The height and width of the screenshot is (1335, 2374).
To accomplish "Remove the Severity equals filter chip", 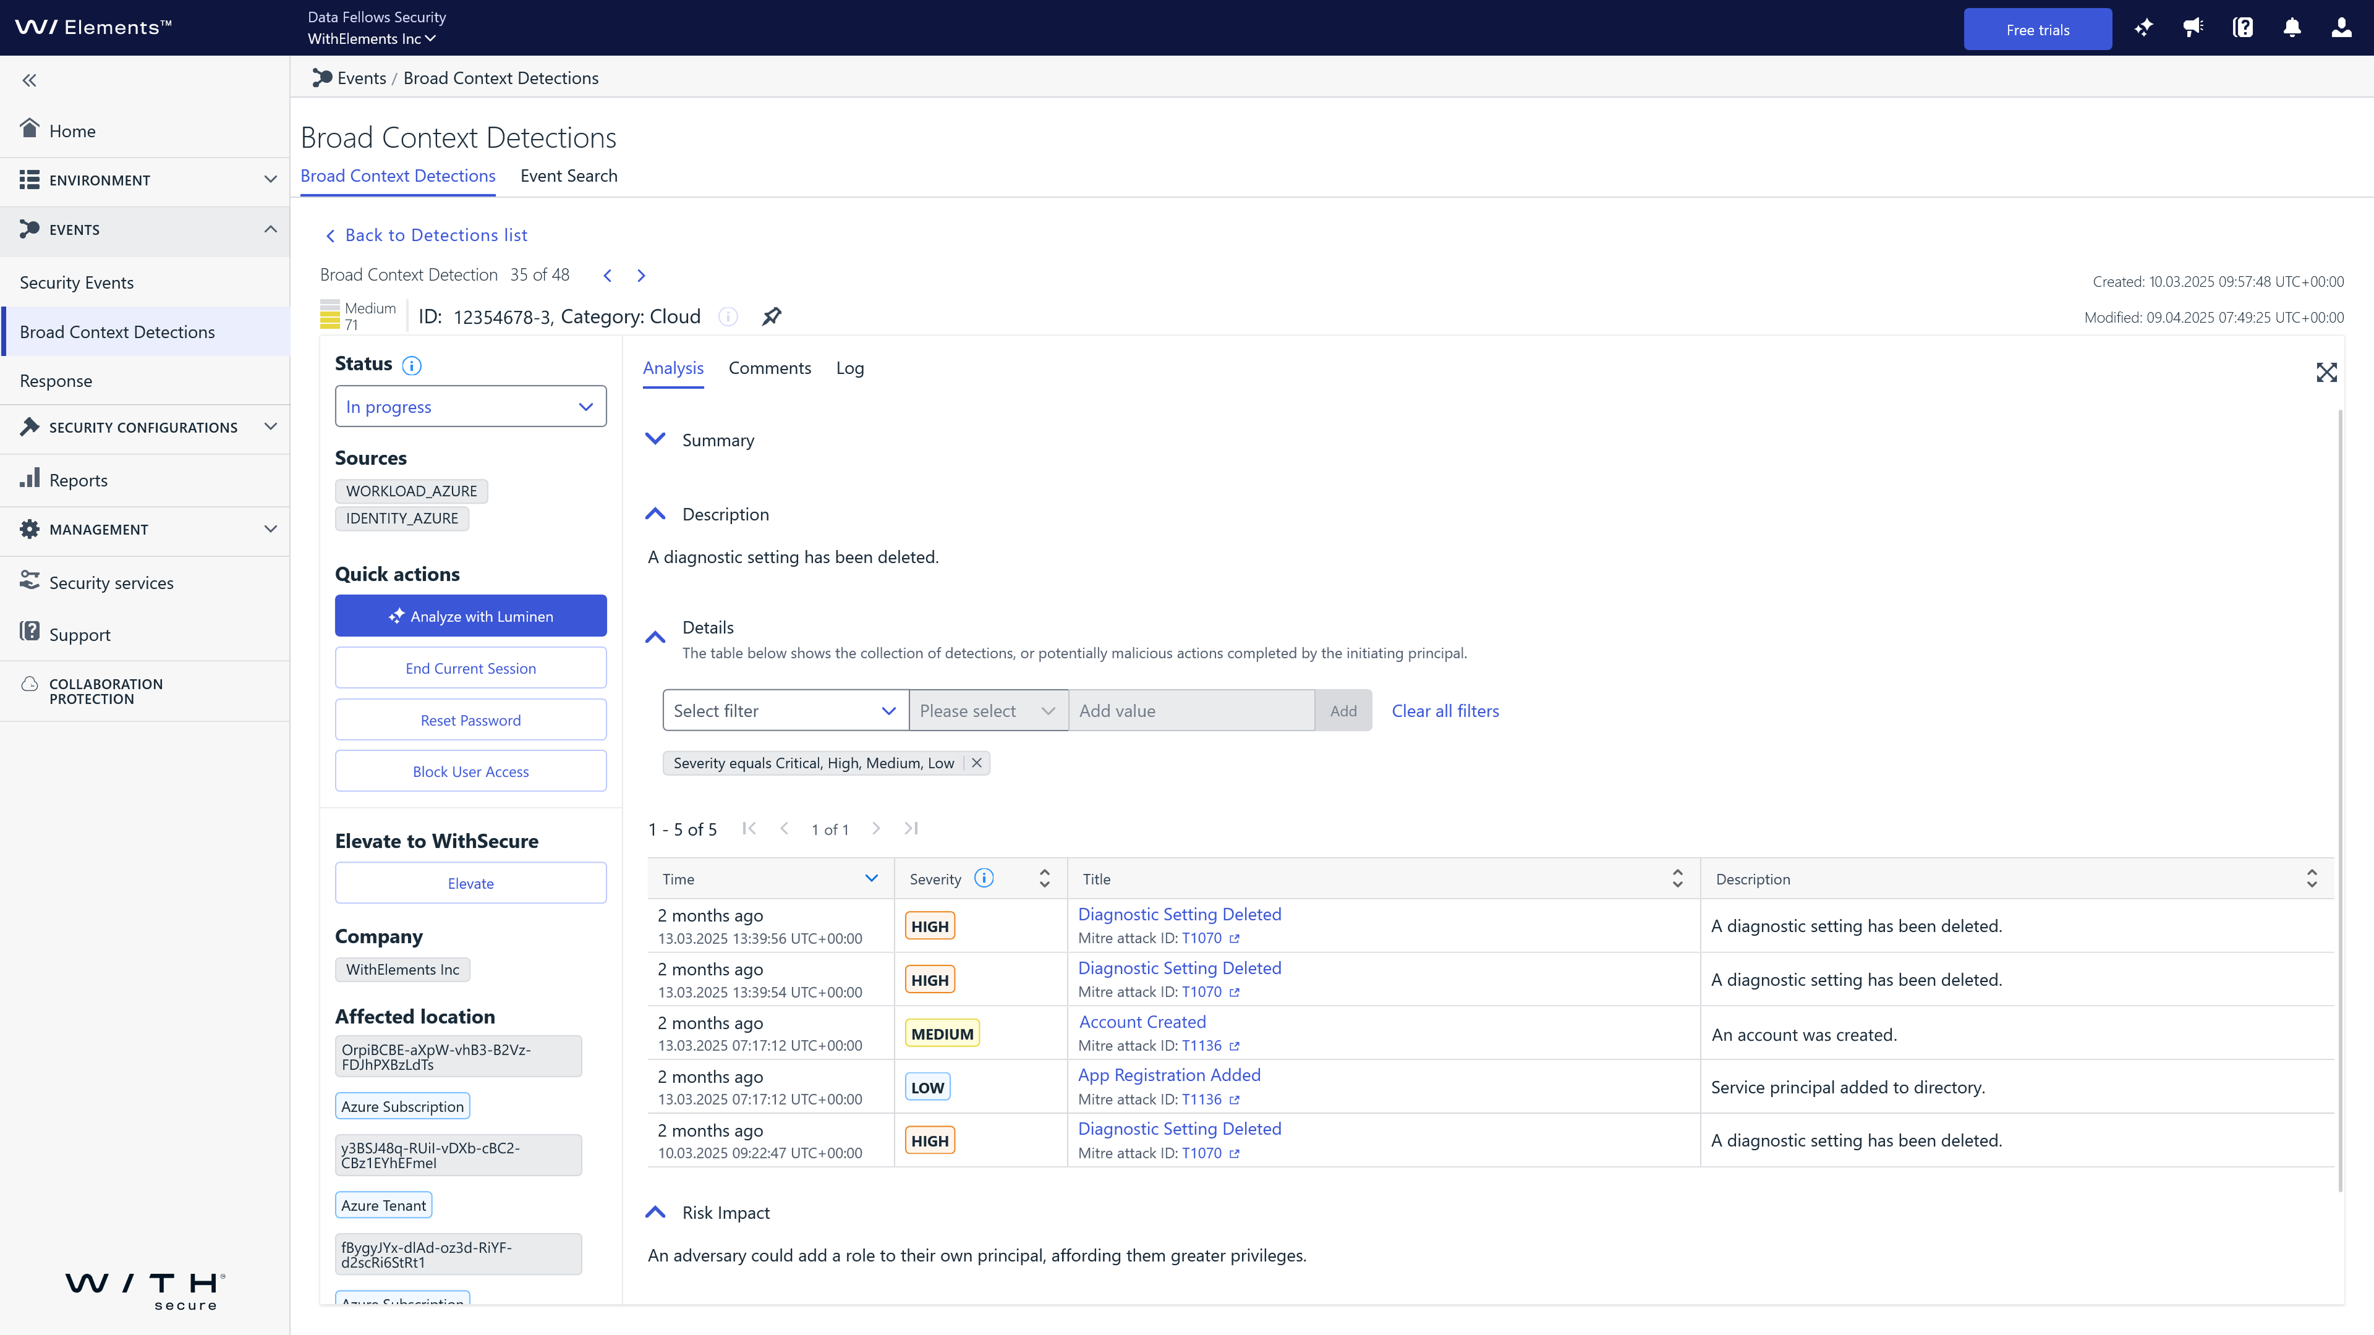I will pos(977,763).
